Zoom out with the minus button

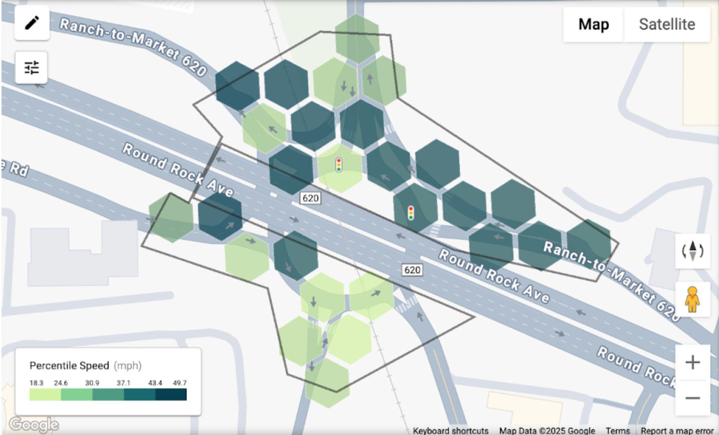pos(694,398)
